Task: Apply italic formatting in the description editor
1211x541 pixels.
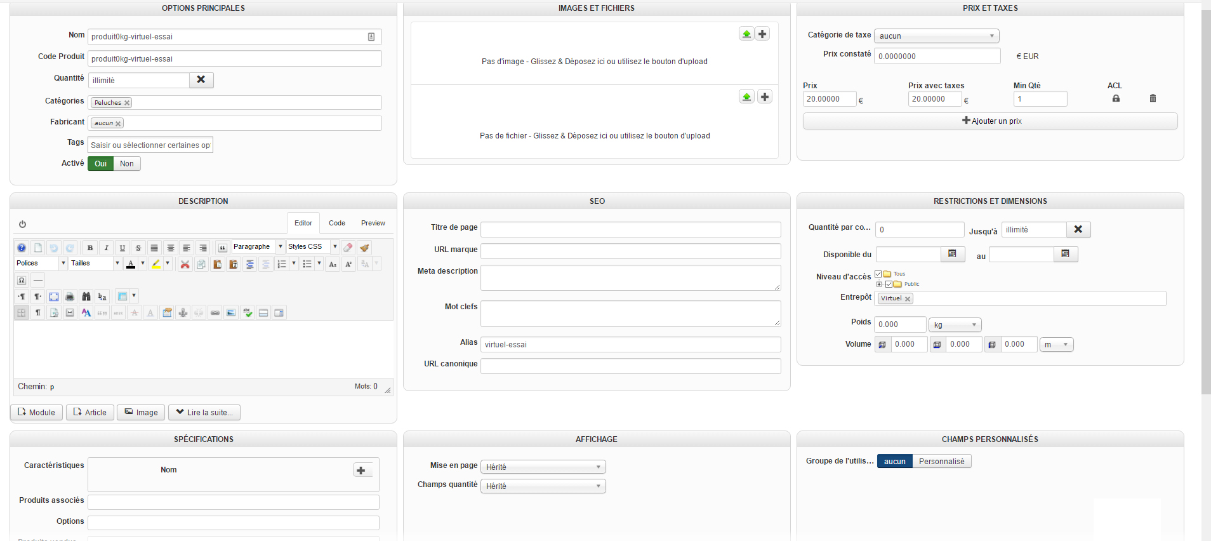Action: [107, 248]
